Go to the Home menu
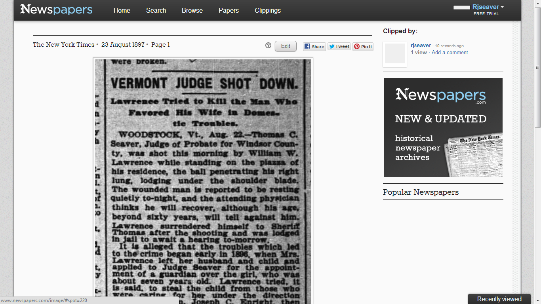Screen dimensions: 541x304 tap(122, 11)
